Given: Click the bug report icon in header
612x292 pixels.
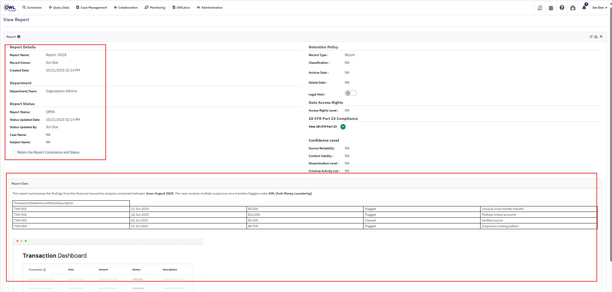Looking at the screenshot, I should click(573, 8).
